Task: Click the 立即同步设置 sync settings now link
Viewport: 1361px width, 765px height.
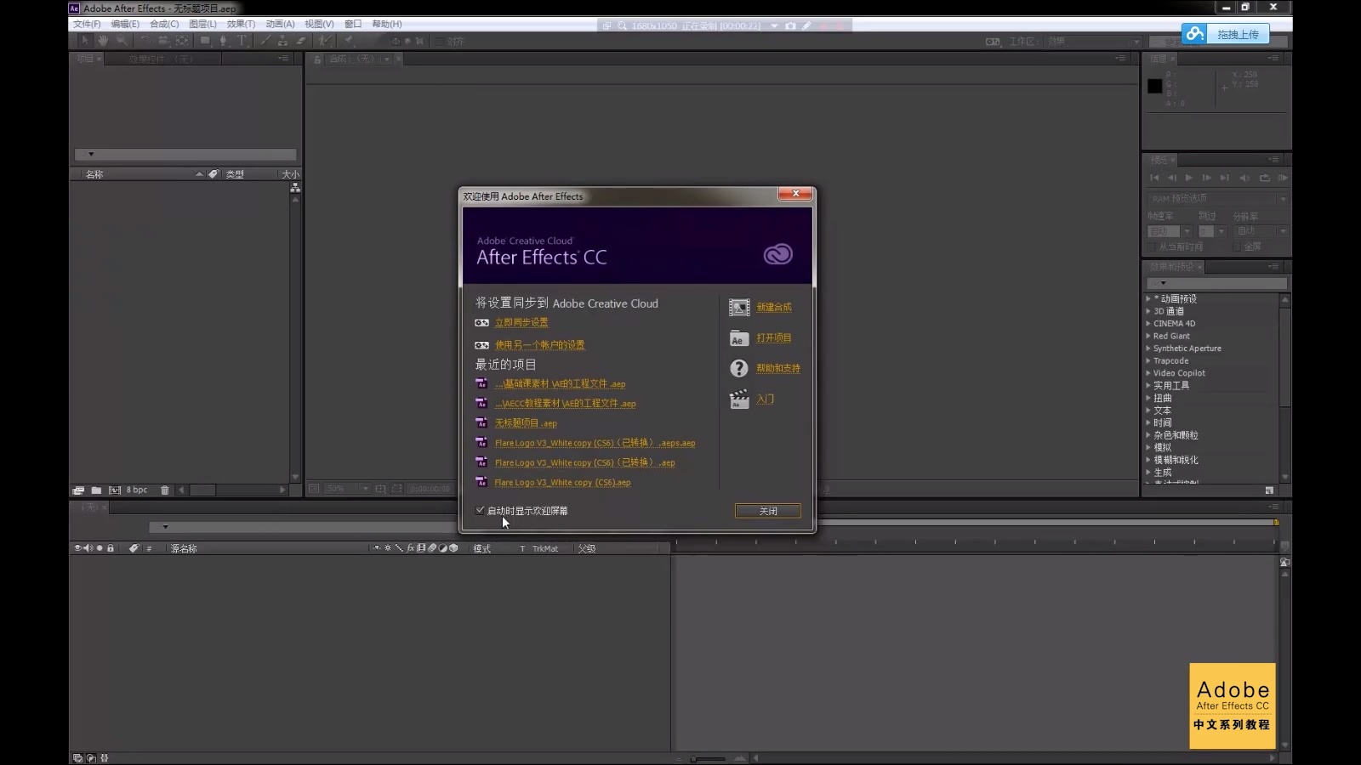Action: click(x=521, y=323)
